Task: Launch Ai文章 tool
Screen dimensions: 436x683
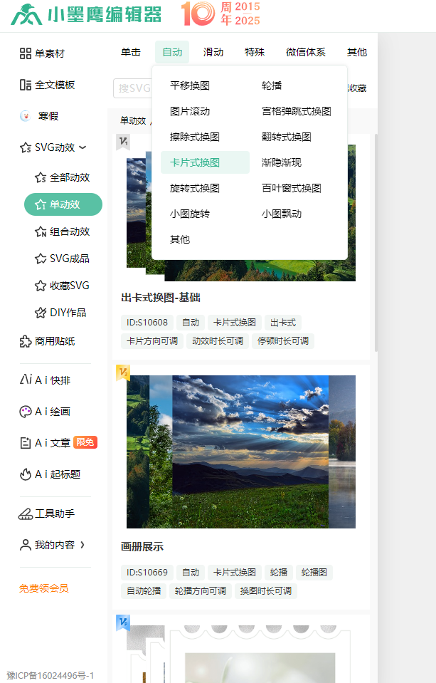Action: [x=58, y=443]
